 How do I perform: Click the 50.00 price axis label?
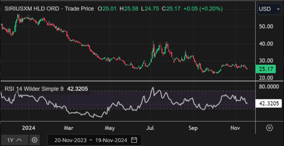[x=266, y=27]
